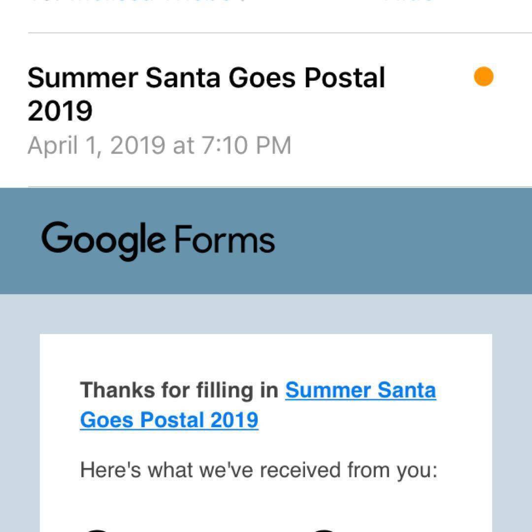
Task: Tap the 7:10 PM timestamp
Action: (247, 145)
